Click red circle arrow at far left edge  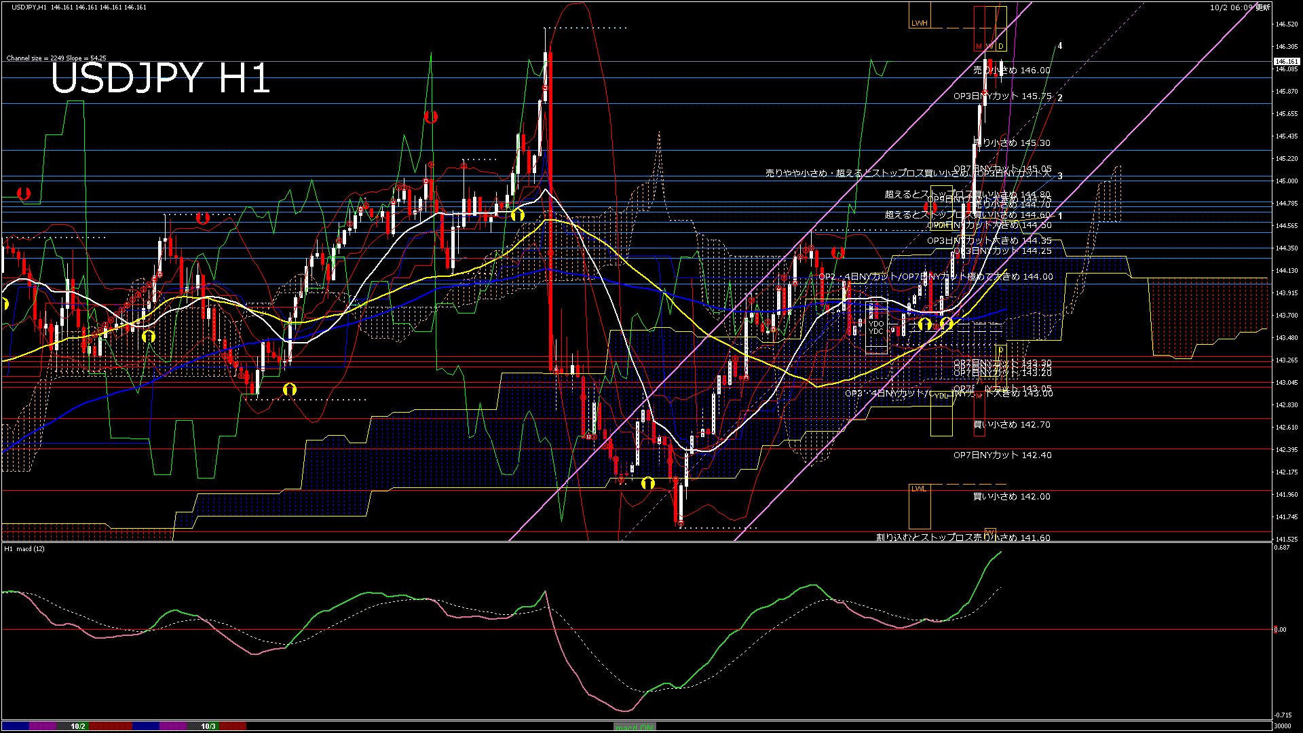(x=24, y=193)
